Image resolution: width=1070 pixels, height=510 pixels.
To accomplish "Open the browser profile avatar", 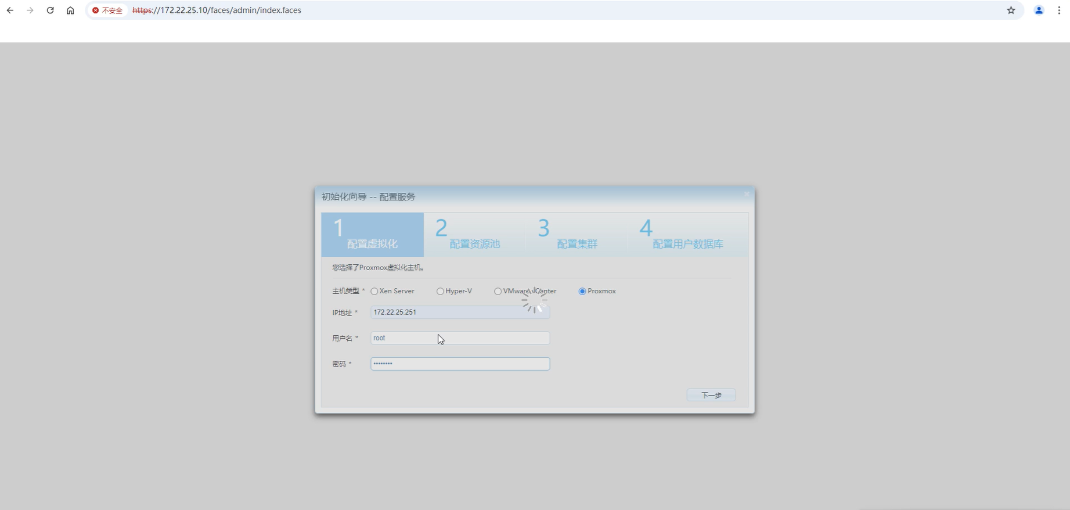I will pos(1039,10).
